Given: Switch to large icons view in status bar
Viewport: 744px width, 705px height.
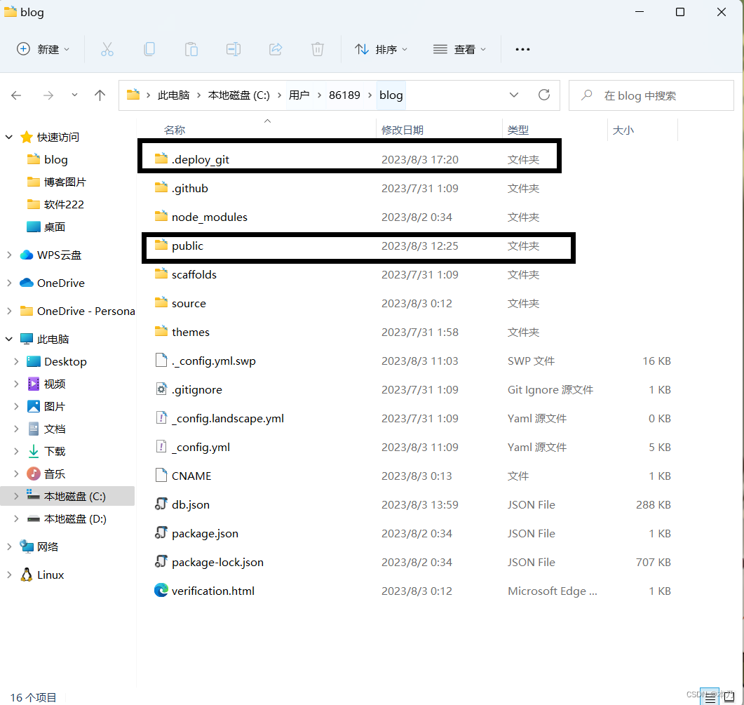Looking at the screenshot, I should click(x=729, y=696).
